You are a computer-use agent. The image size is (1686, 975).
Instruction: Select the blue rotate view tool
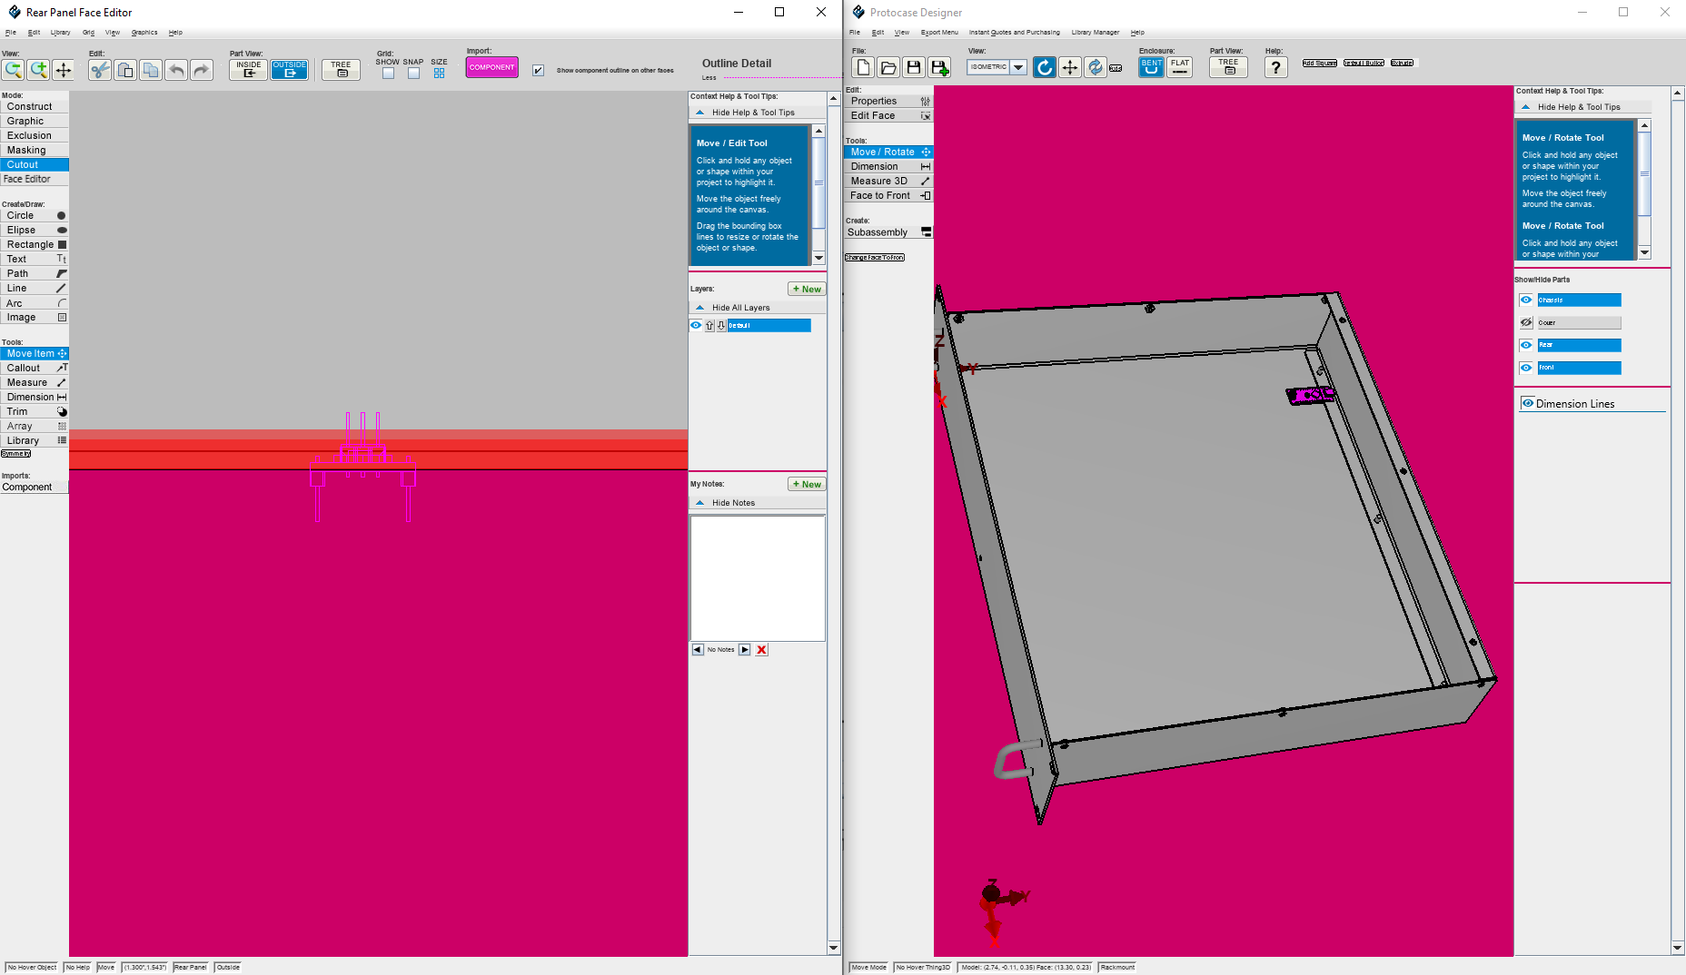pyautogui.click(x=1044, y=67)
